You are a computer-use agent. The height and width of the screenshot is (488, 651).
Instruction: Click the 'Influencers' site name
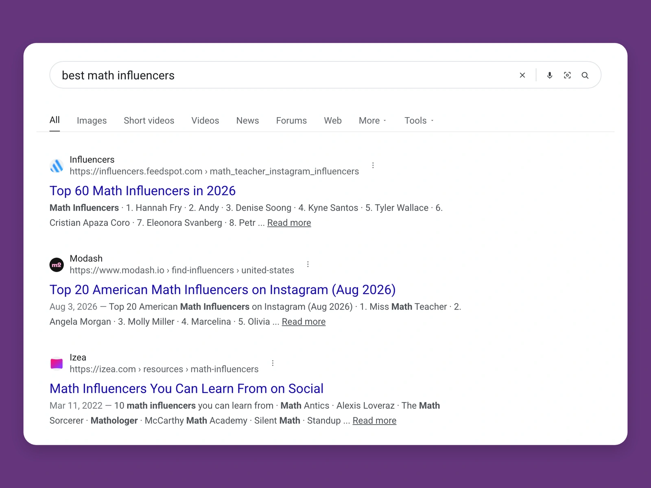pyautogui.click(x=92, y=159)
